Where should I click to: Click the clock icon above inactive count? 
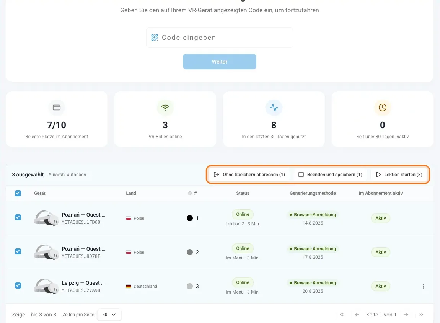(383, 108)
